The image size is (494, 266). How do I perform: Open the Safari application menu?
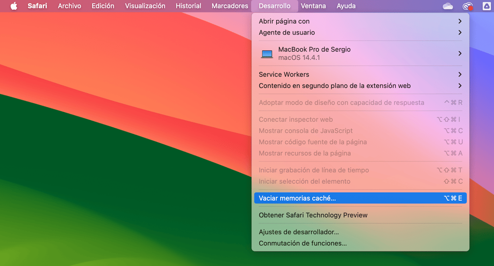click(x=37, y=6)
